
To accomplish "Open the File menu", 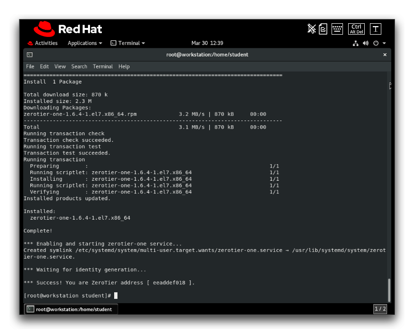I will (x=30, y=66).
